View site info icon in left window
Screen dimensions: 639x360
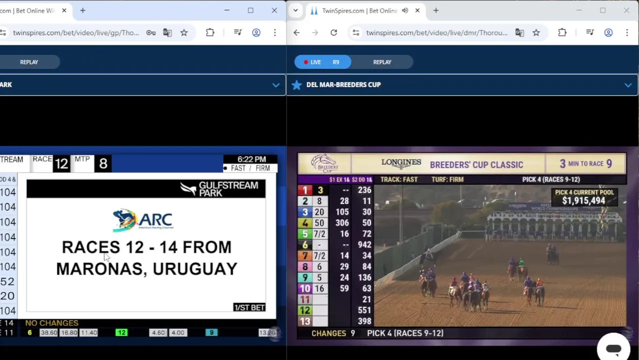click(x=3, y=33)
